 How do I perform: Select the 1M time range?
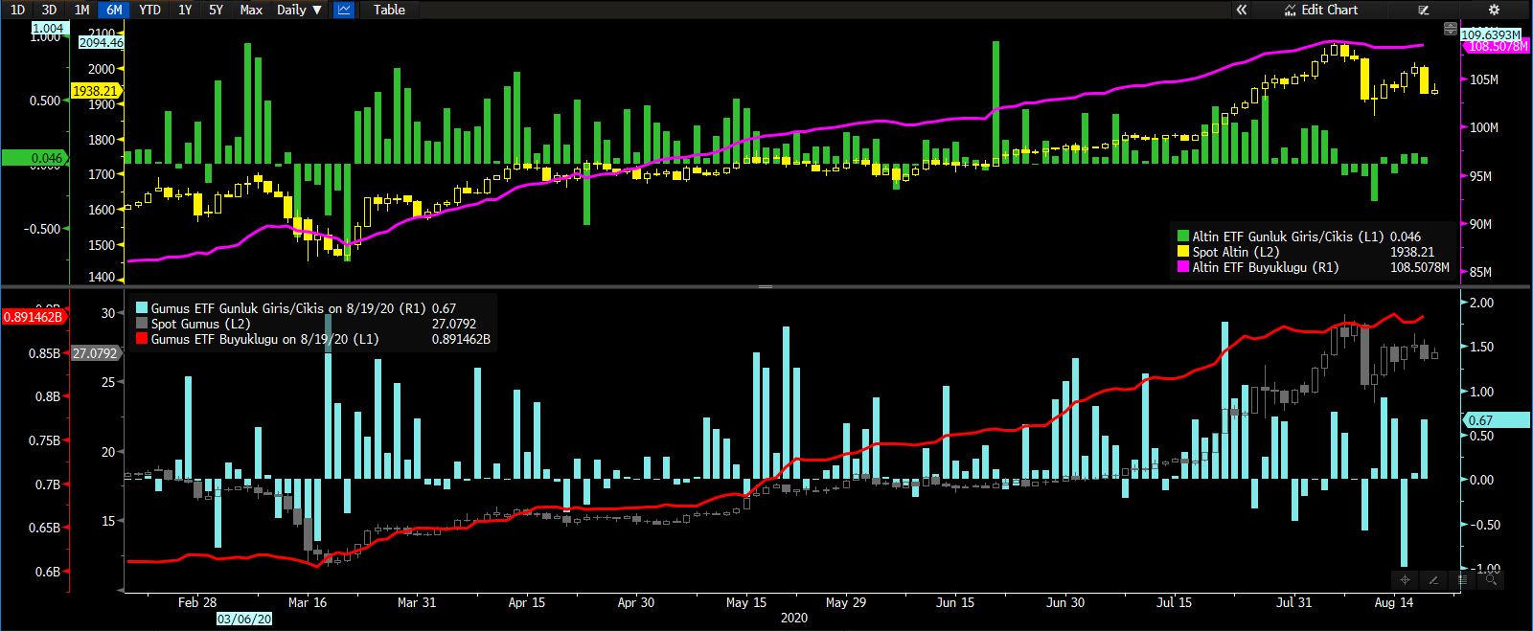pos(81,10)
